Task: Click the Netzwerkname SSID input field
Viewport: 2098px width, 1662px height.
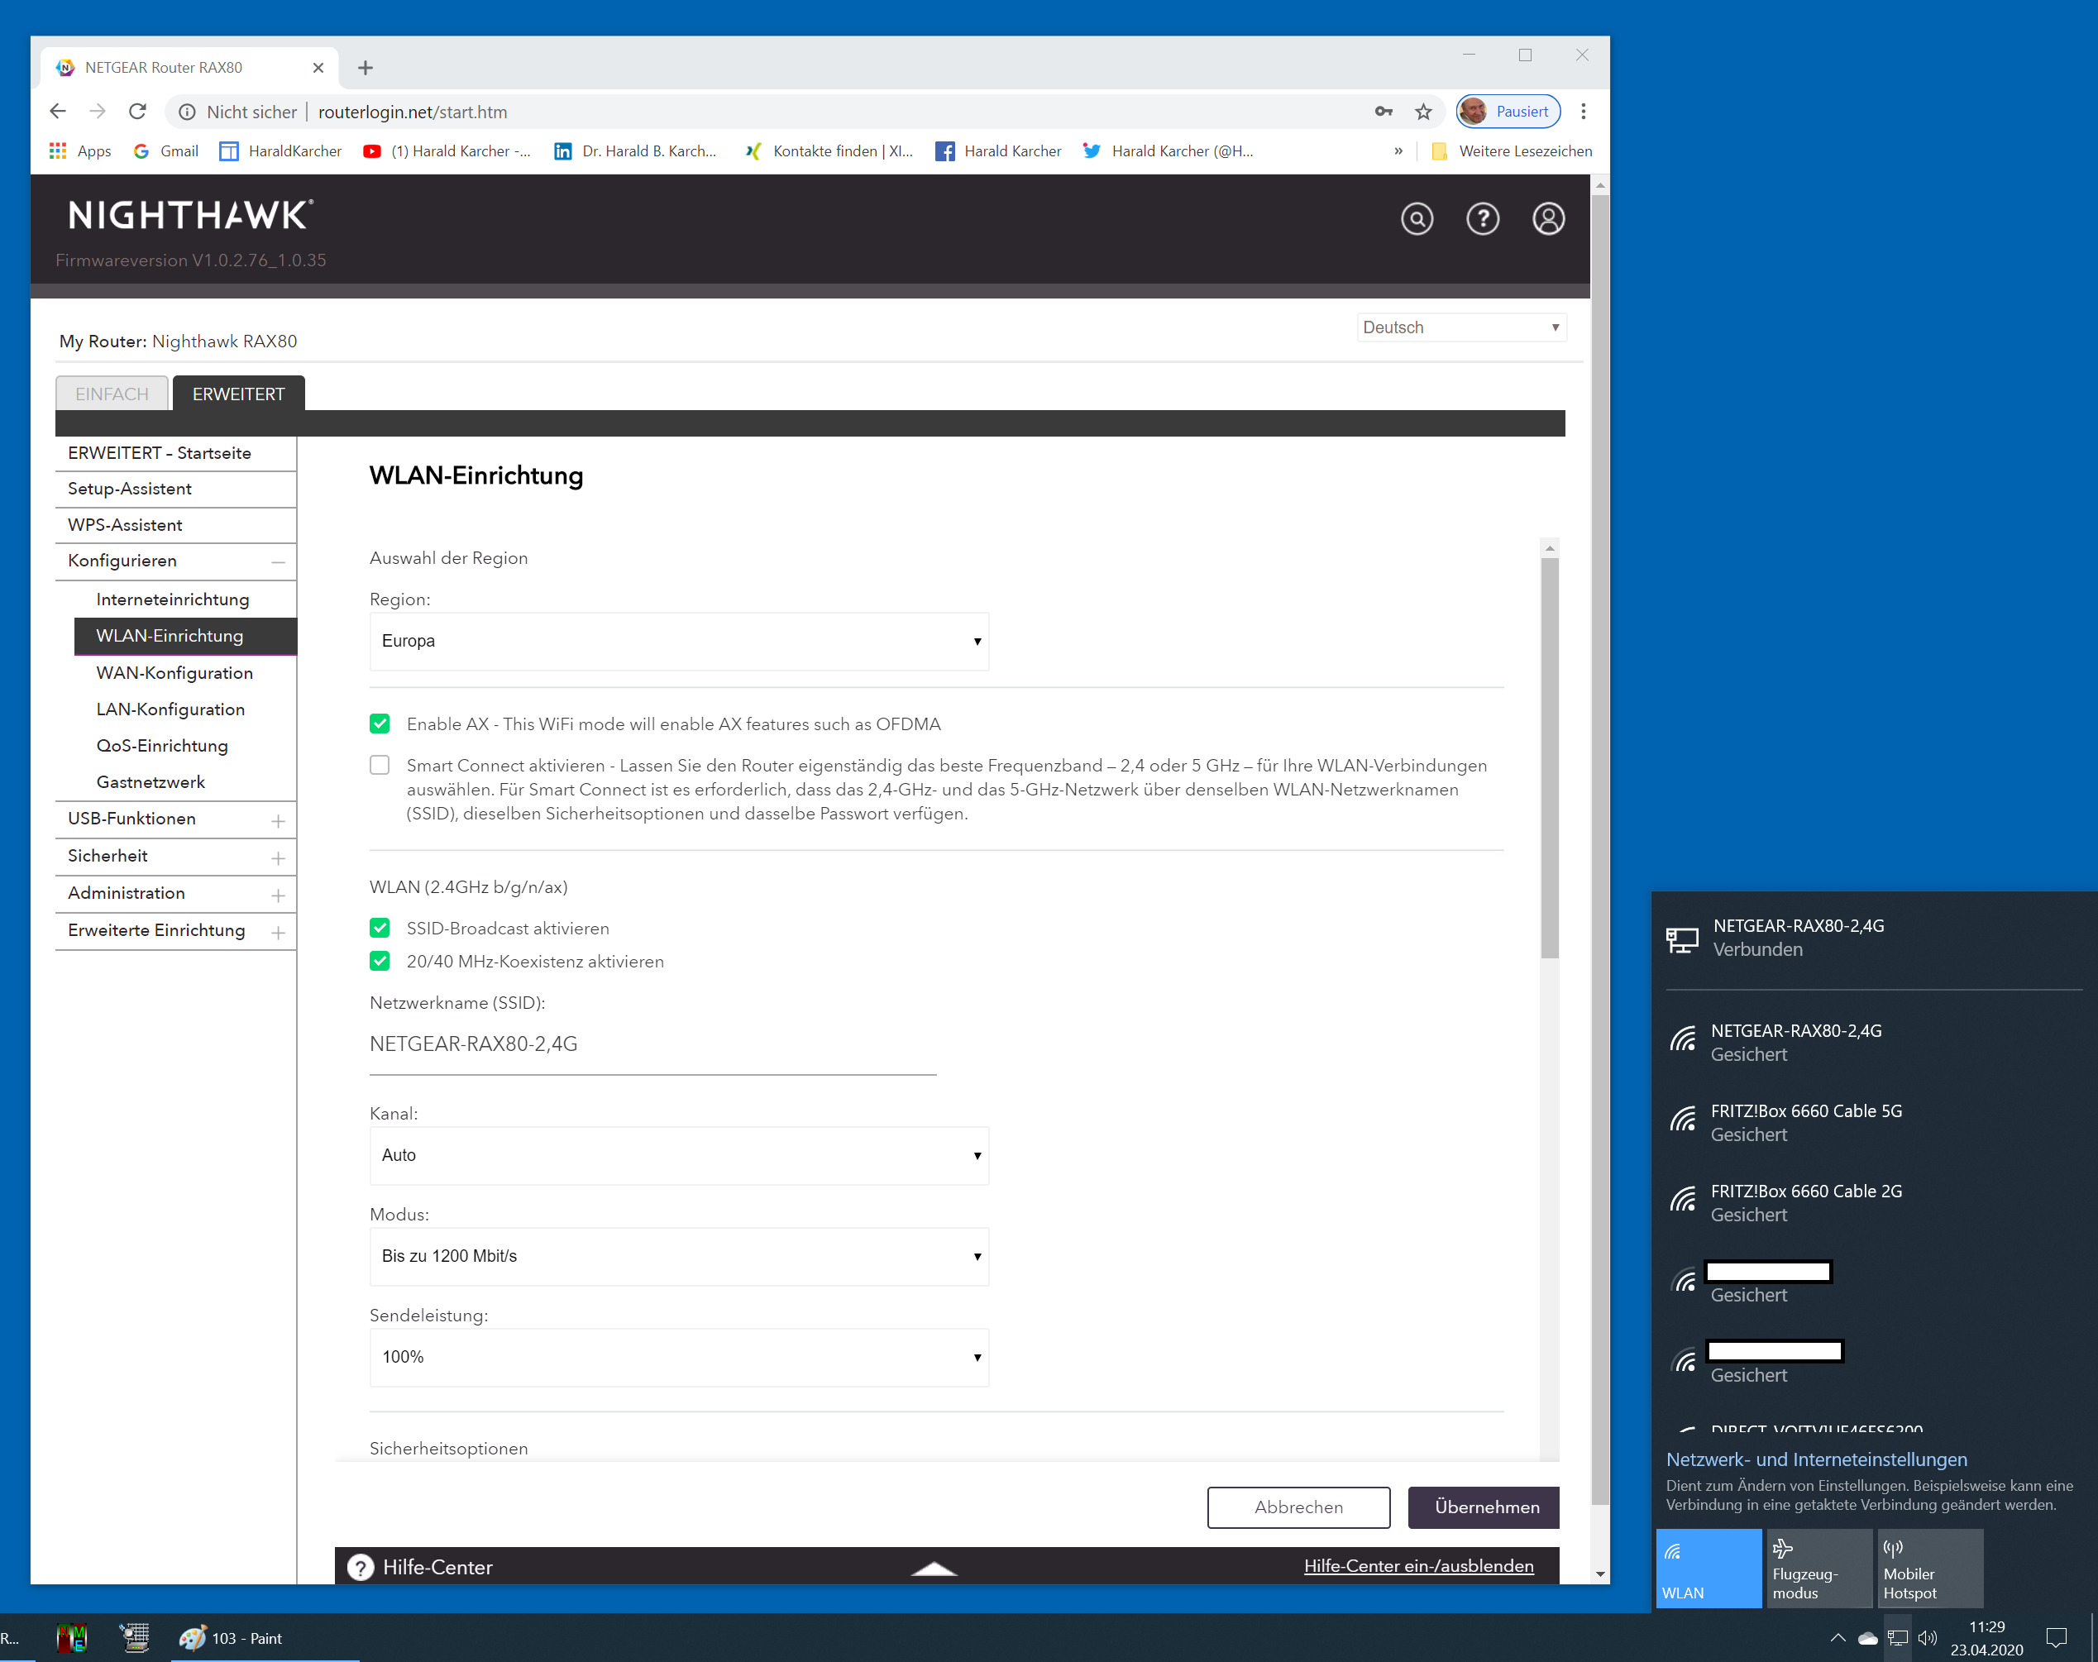Action: pyautogui.click(x=652, y=1045)
